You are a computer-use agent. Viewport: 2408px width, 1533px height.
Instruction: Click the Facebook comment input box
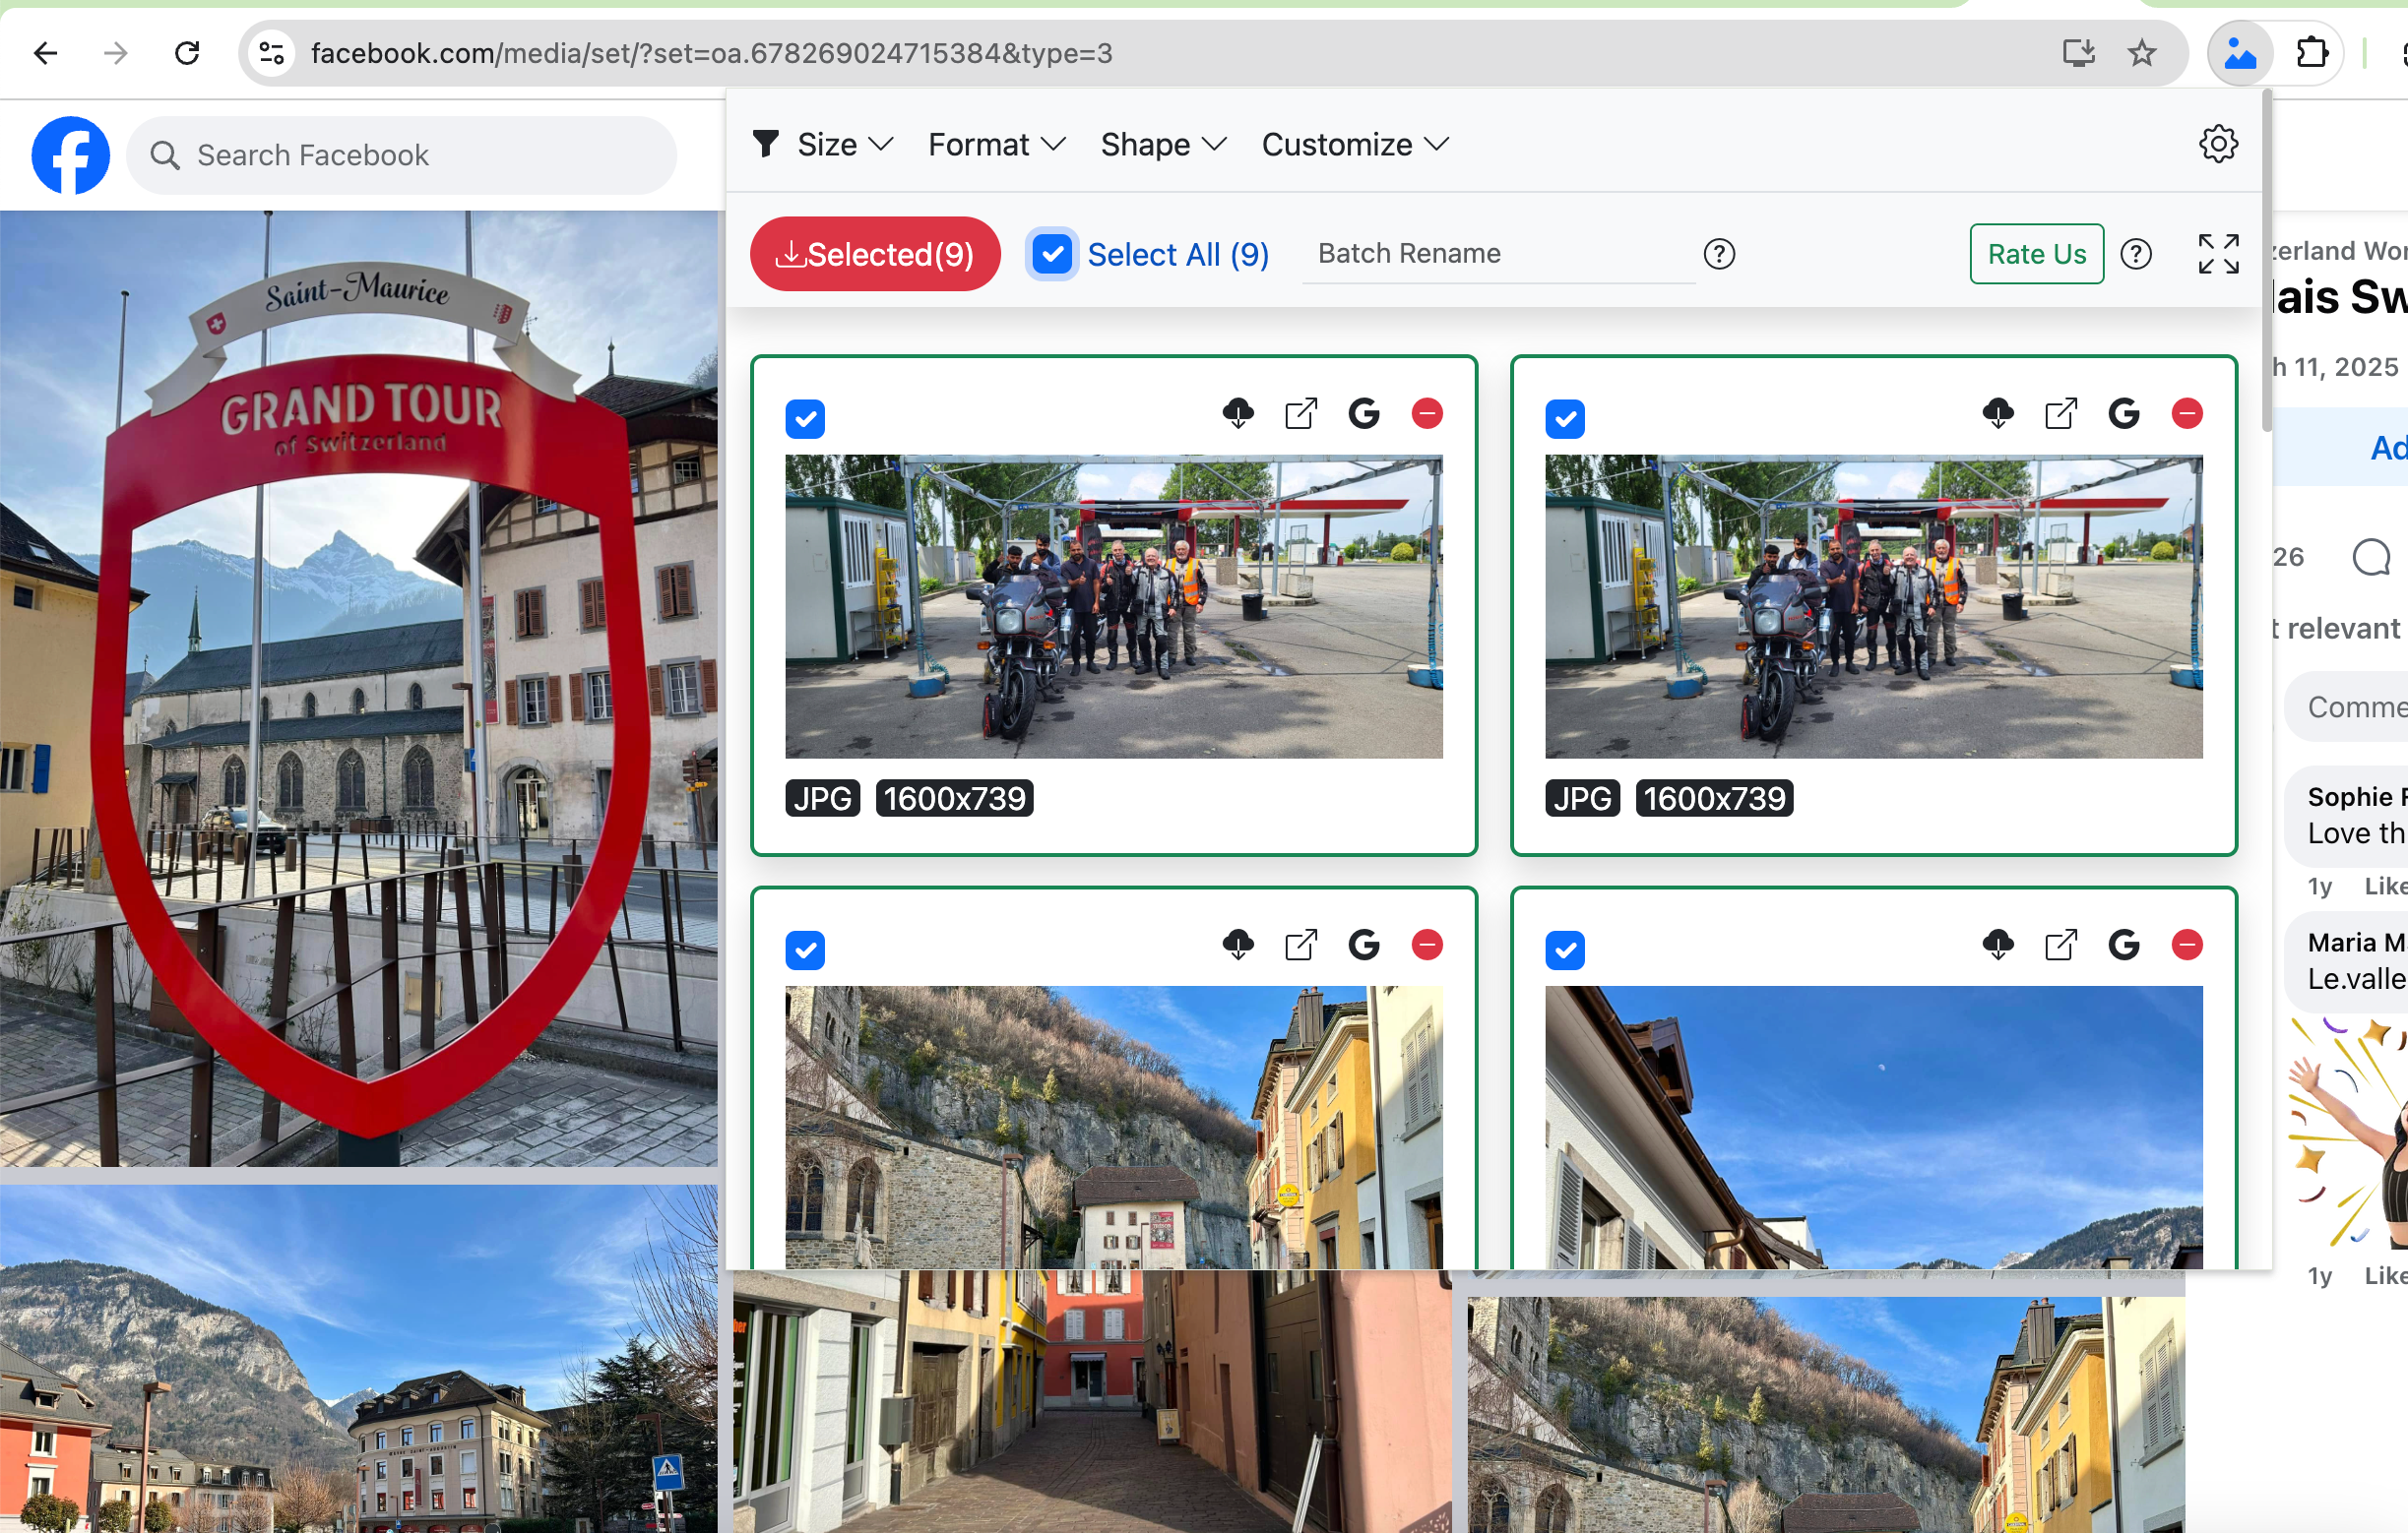coord(2346,705)
